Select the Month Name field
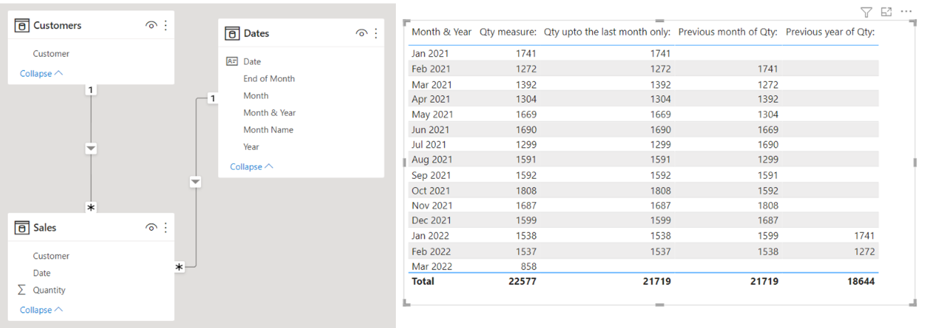 (x=268, y=130)
